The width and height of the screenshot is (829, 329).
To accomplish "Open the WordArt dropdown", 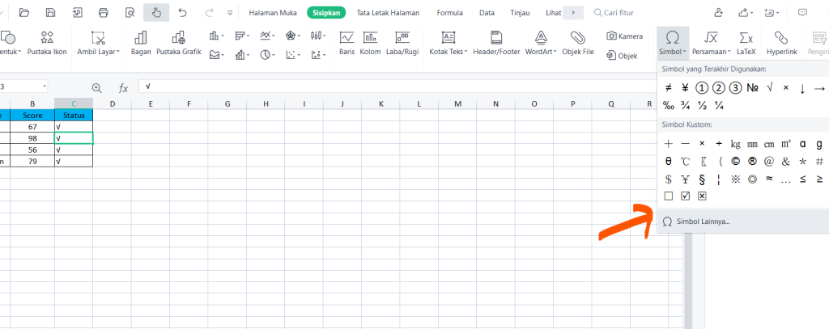I will click(x=542, y=42).
